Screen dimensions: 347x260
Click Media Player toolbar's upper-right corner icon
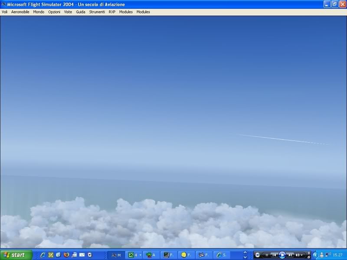tap(309, 253)
